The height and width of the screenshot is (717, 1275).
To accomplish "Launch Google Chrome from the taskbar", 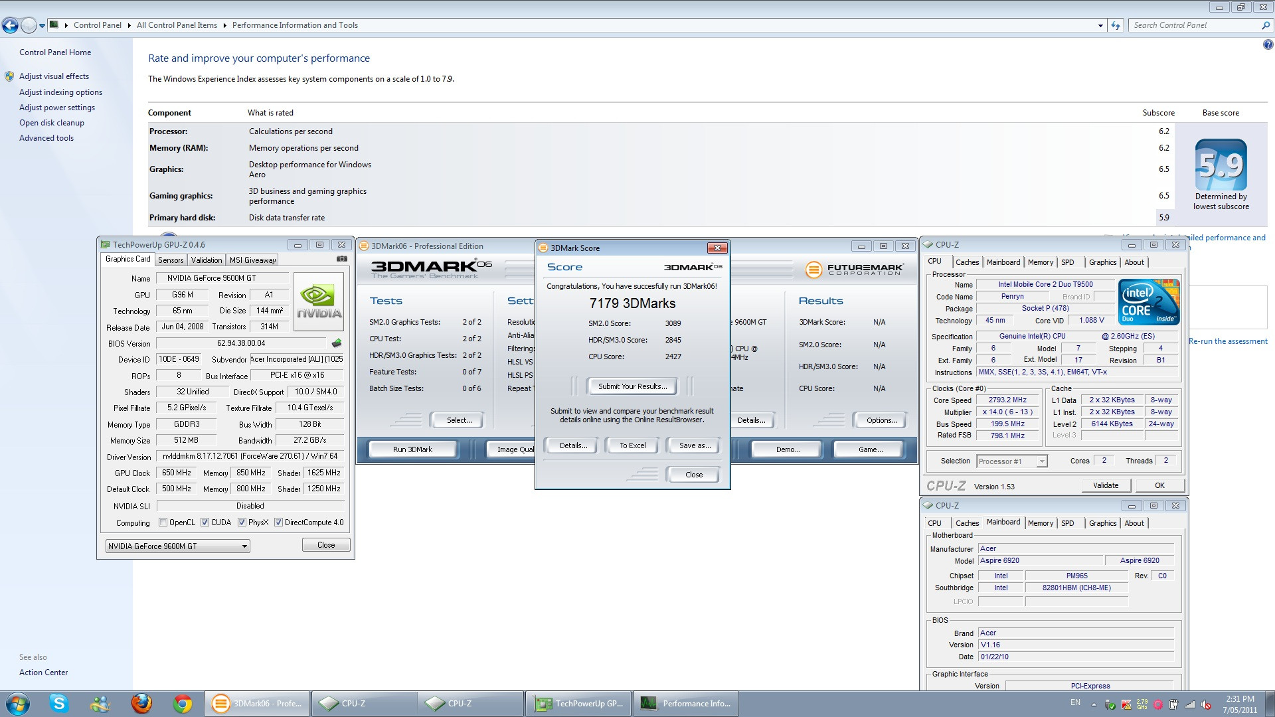I will coord(183,704).
